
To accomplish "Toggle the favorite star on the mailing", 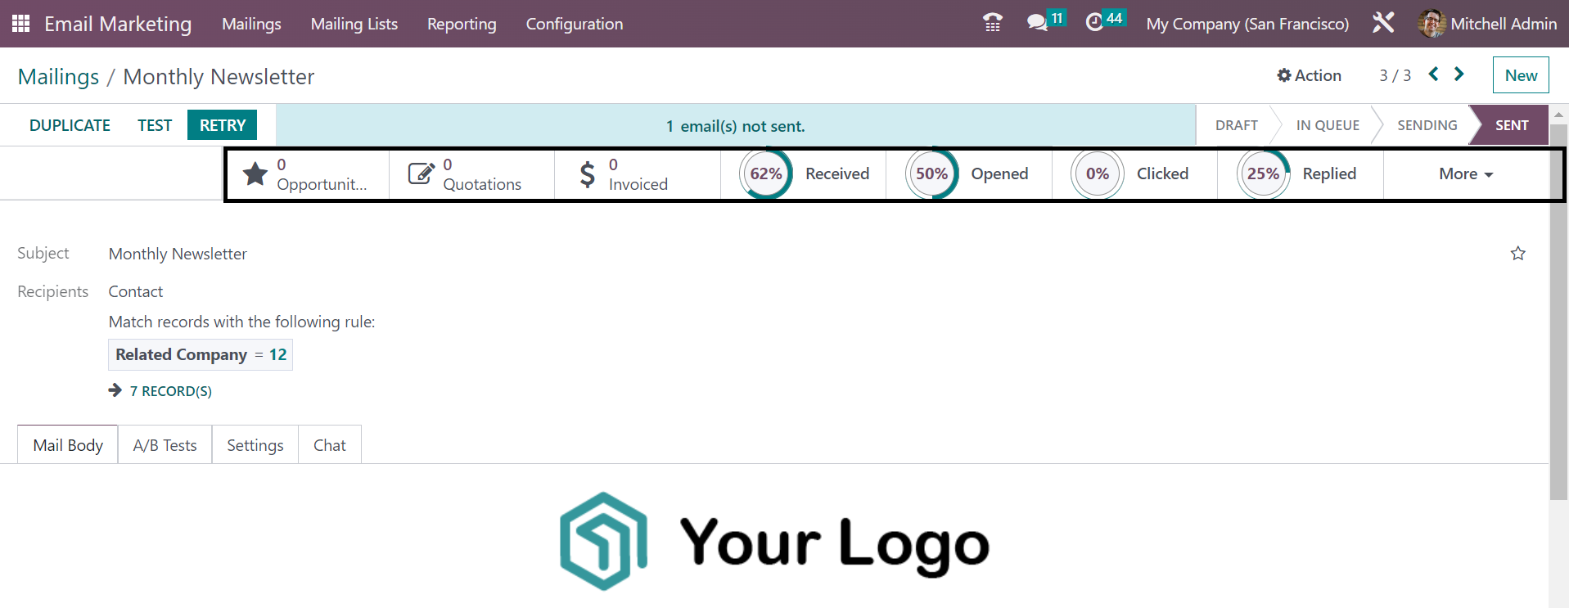I will point(1518,254).
